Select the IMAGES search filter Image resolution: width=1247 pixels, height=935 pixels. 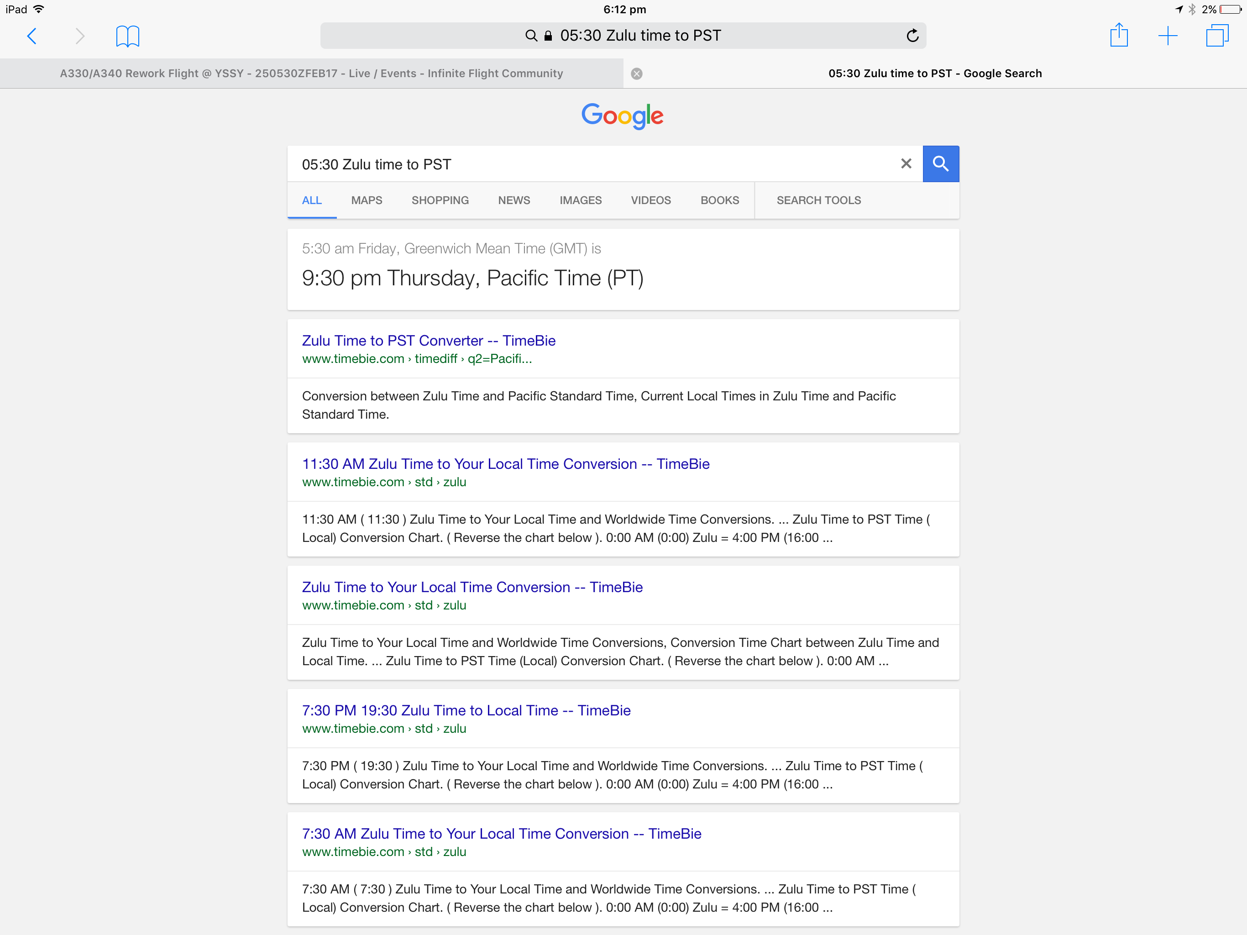[580, 200]
